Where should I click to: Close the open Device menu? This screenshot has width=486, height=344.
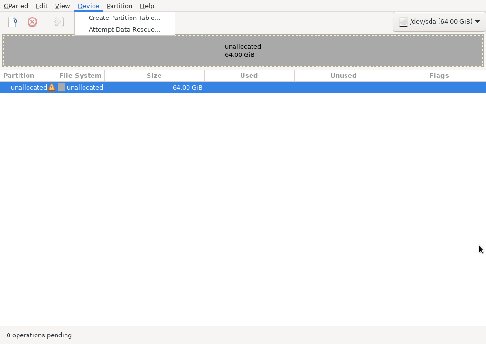pos(88,6)
